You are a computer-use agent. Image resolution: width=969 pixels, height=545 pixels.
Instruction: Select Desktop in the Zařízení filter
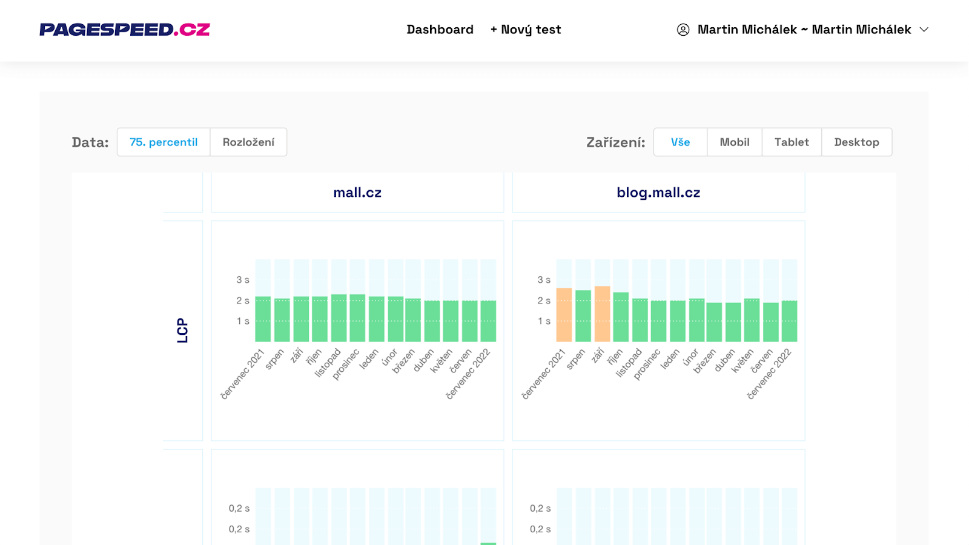[x=856, y=142]
